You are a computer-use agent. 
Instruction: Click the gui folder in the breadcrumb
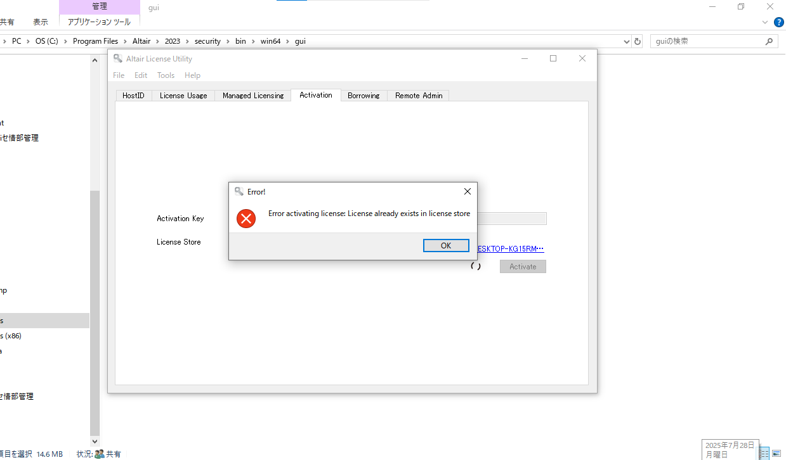click(300, 41)
